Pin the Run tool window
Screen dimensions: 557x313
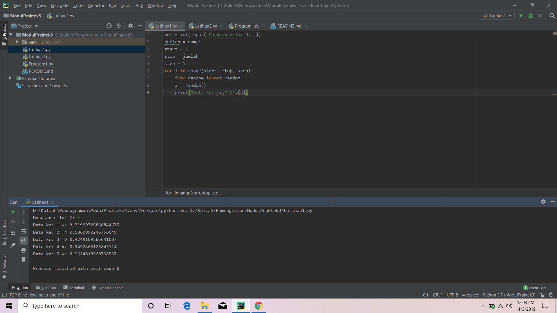pyautogui.click(x=13, y=245)
